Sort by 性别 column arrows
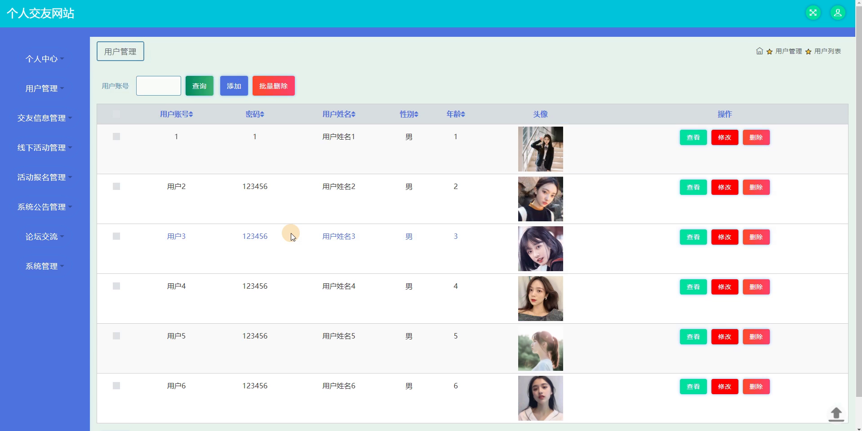This screenshot has height=431, width=862. (x=416, y=114)
